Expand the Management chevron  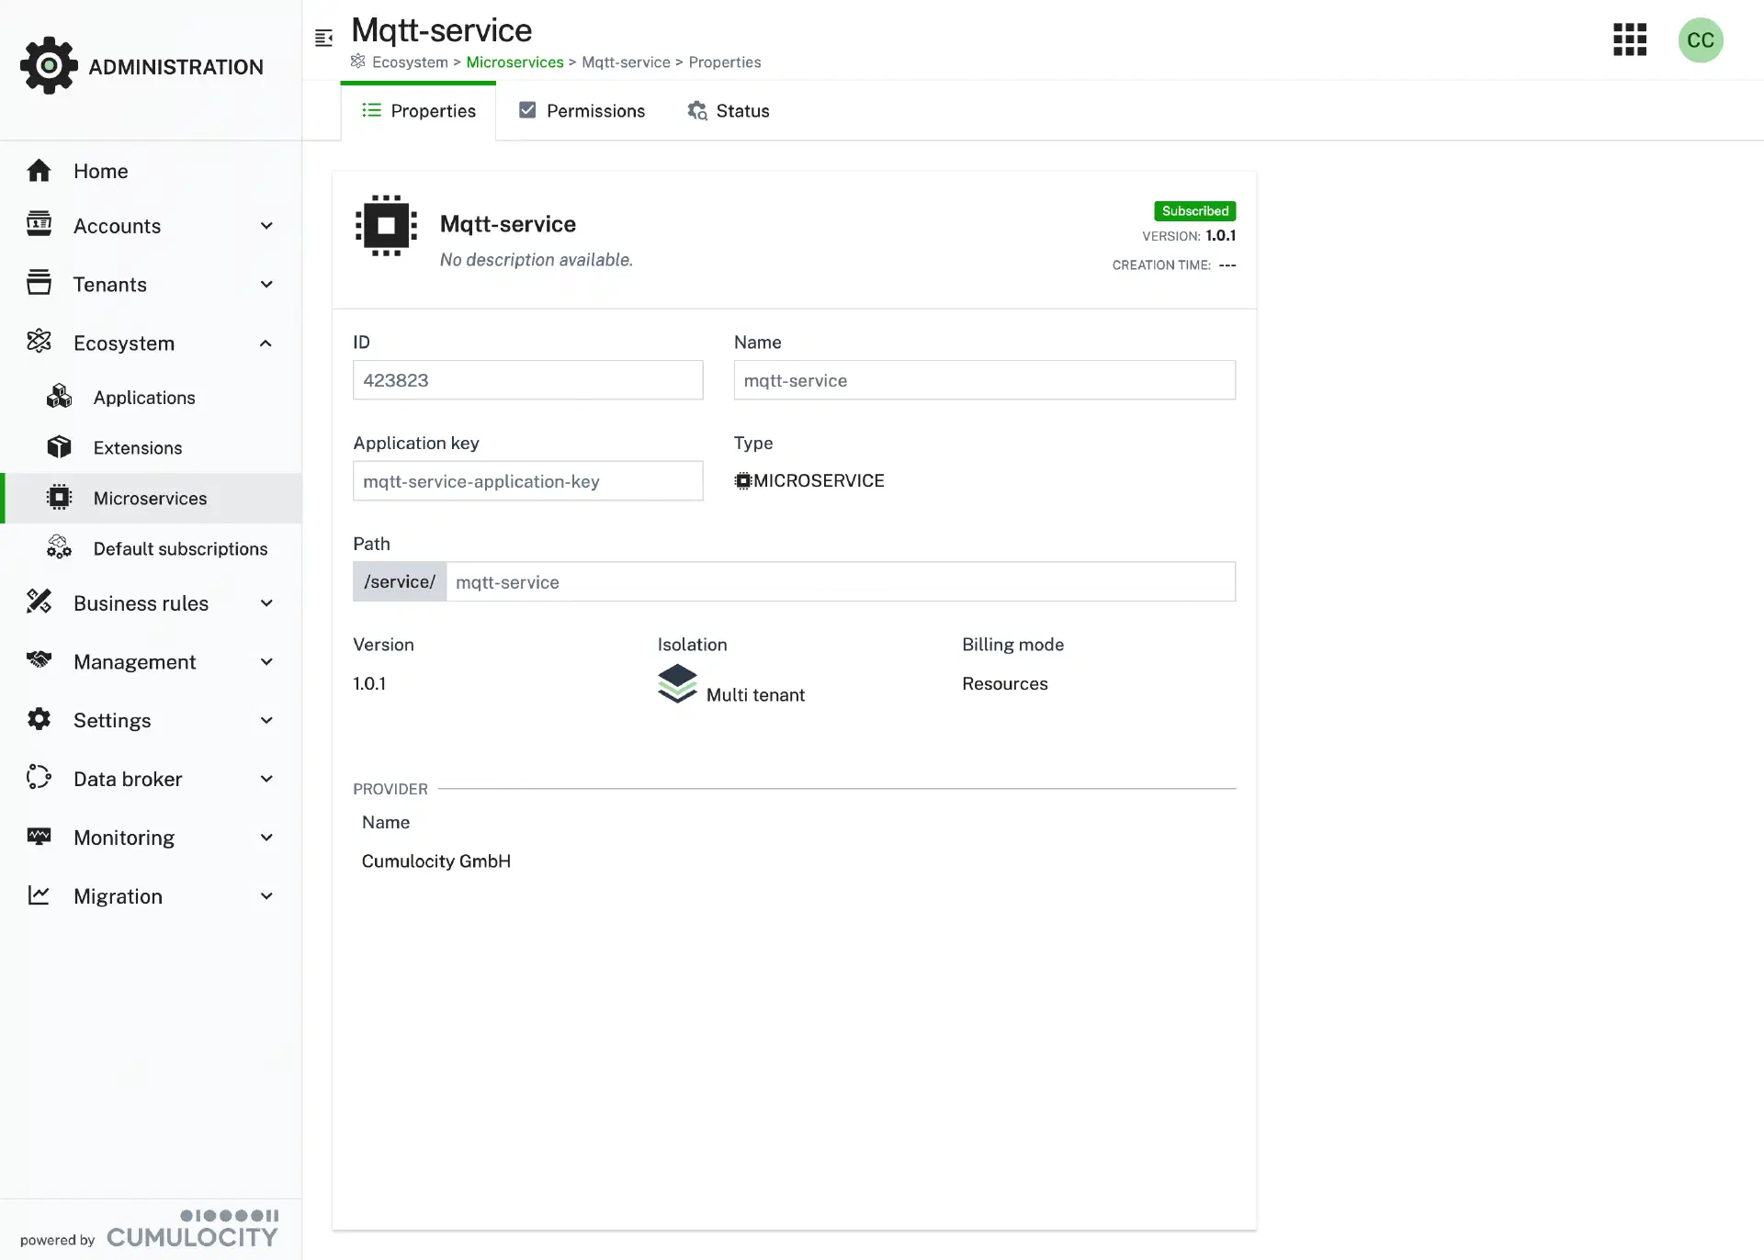266,662
